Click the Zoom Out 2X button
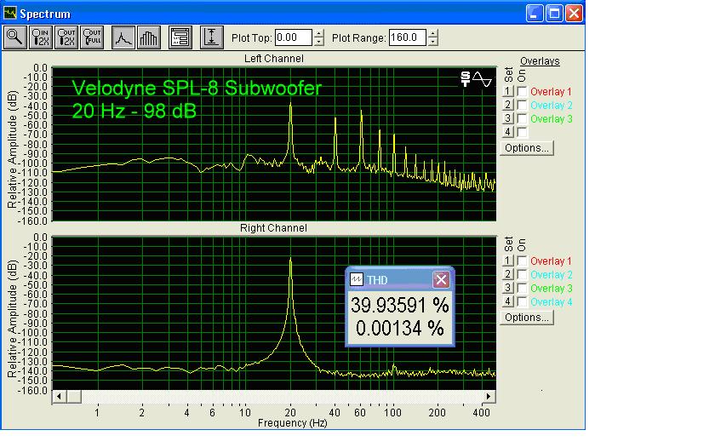715x447 pixels. (x=66, y=37)
